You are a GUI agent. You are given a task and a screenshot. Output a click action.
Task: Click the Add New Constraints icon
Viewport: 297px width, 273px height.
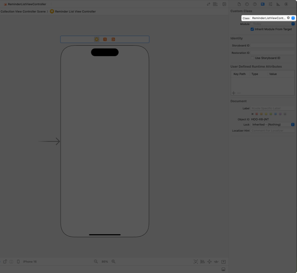click(x=209, y=262)
